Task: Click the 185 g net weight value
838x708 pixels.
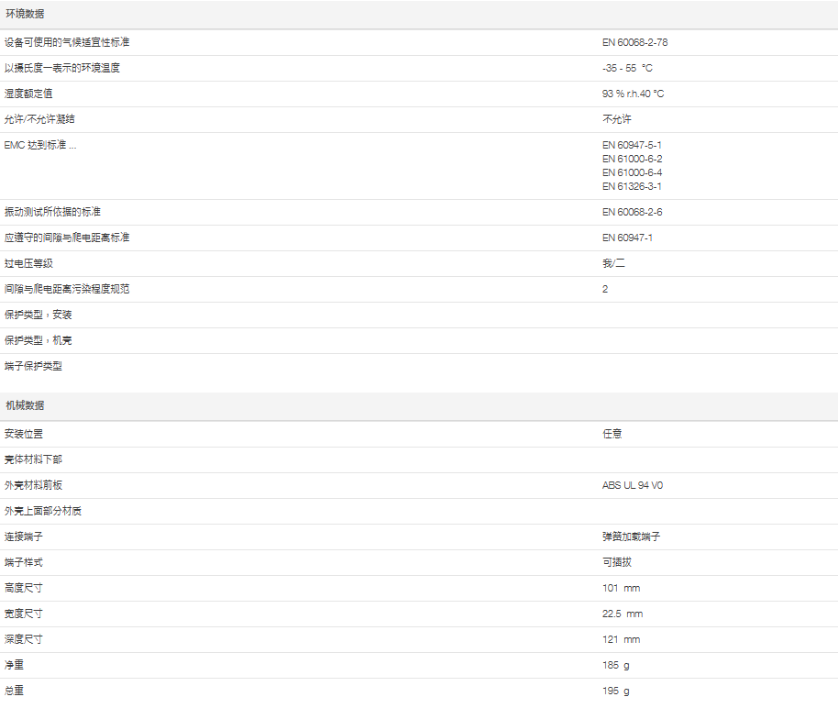Action: (616, 665)
